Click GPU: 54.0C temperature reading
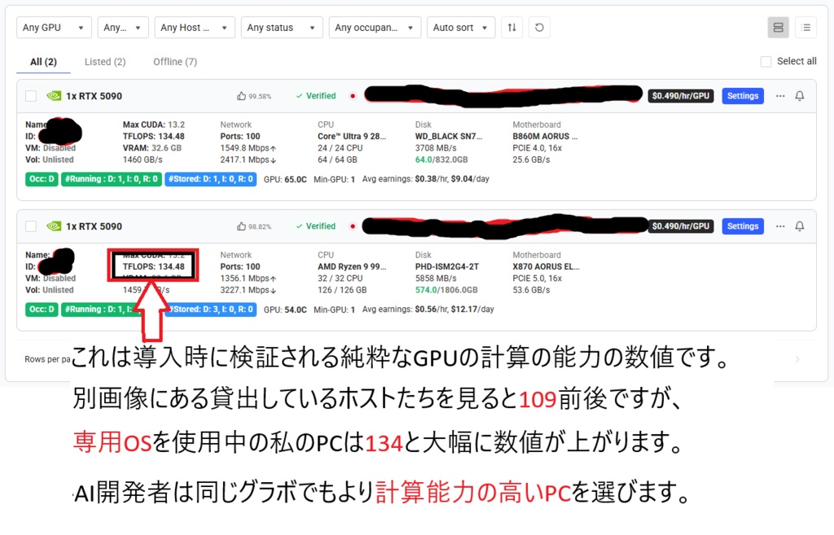The height and width of the screenshot is (535, 834). (x=285, y=310)
